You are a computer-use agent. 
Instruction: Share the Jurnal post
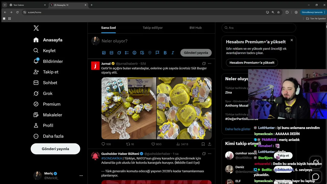[209, 144]
